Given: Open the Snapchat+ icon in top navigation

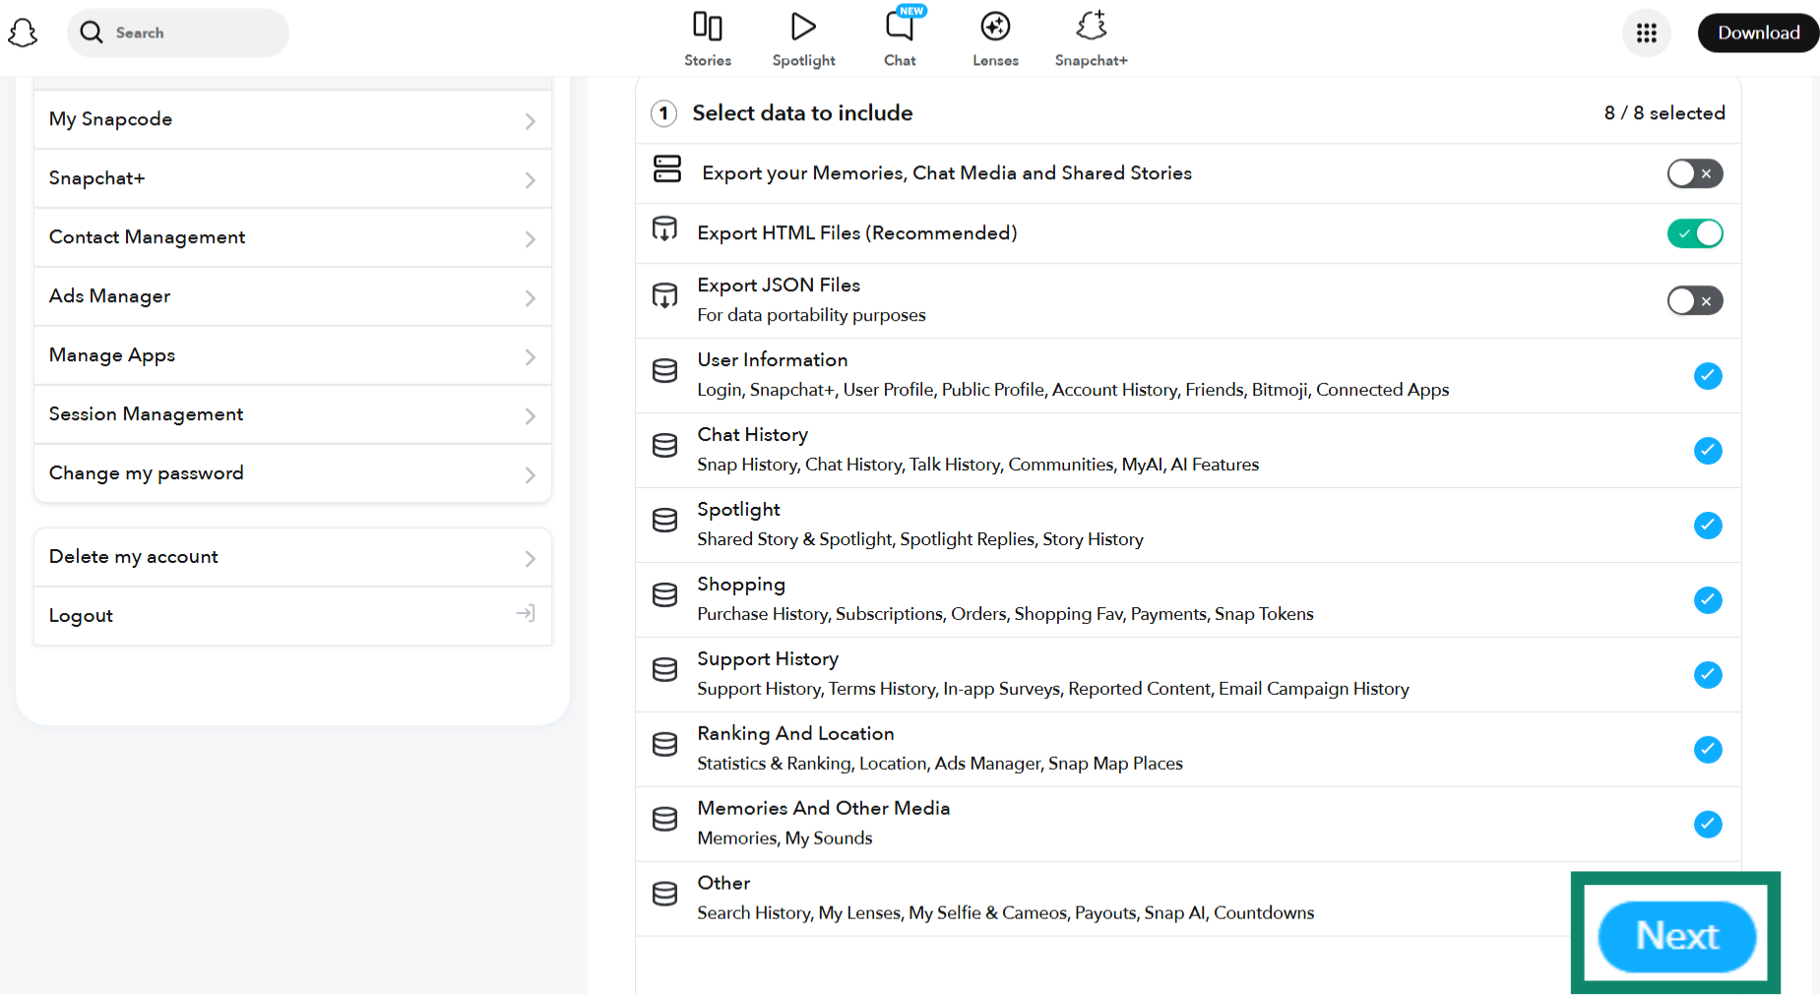Looking at the screenshot, I should 1091,27.
